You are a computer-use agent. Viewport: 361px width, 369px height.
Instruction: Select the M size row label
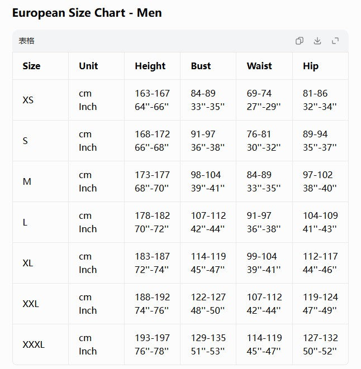click(x=27, y=181)
